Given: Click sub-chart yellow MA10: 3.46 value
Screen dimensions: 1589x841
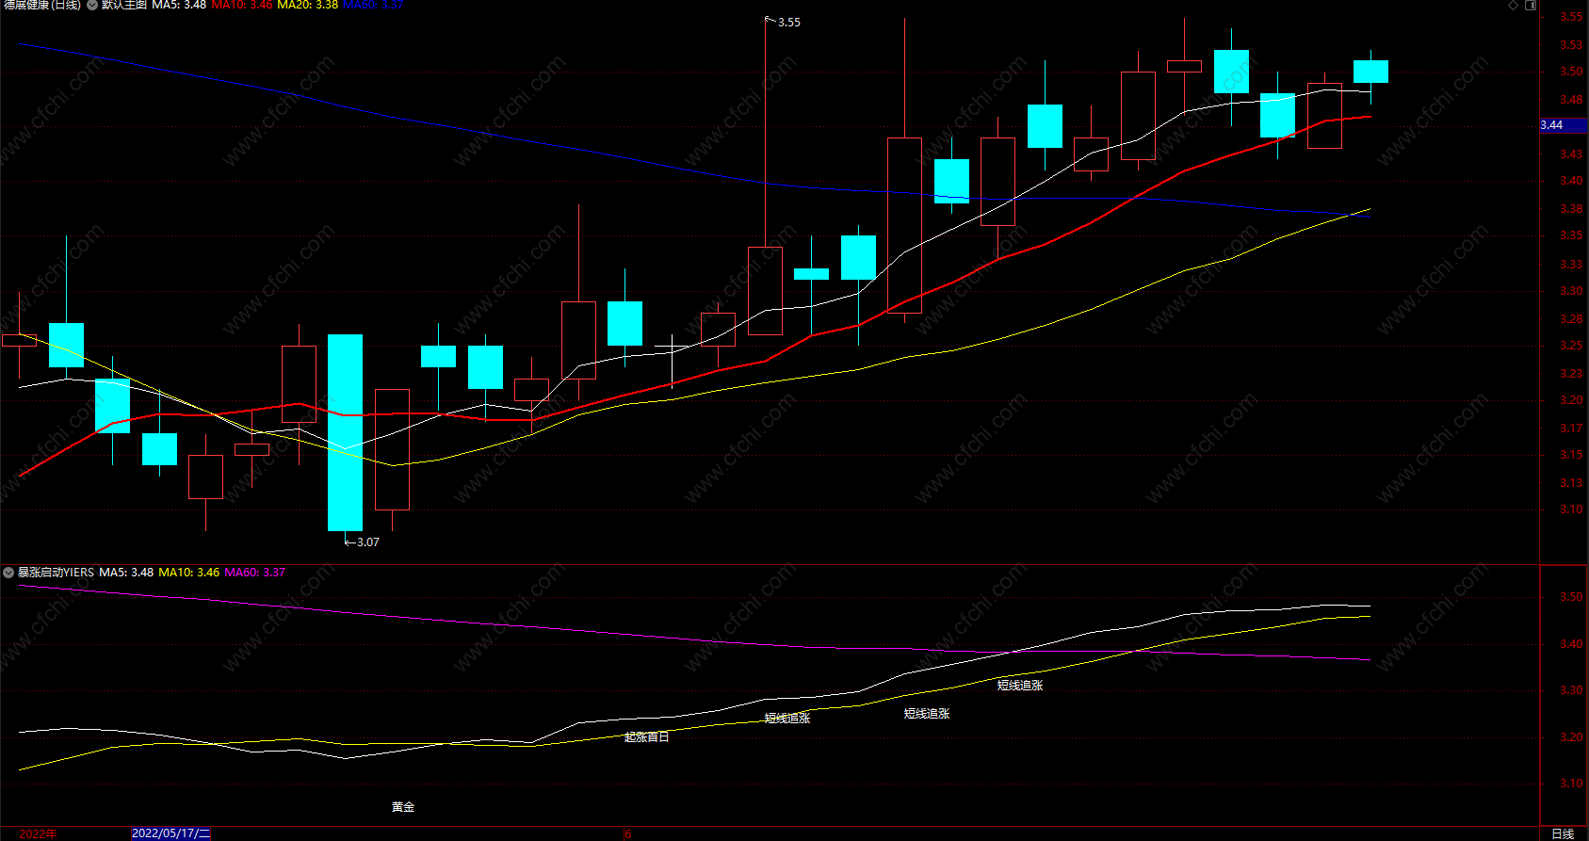Looking at the screenshot, I should click(189, 573).
